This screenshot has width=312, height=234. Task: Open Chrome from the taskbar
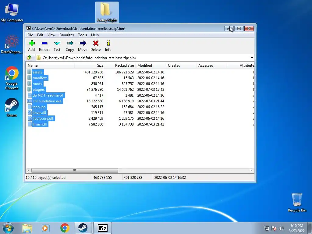coord(65,228)
